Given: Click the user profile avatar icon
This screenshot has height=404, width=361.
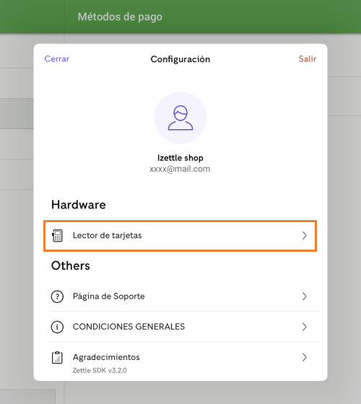Looking at the screenshot, I should [x=180, y=118].
